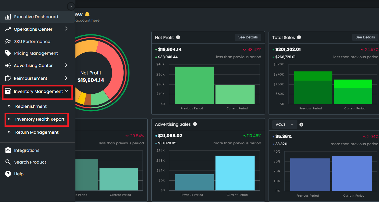Screen dimensions: 379x202
Task: Click the Current Period bar in Advertising Sales
Action: pyautogui.click(x=235, y=173)
